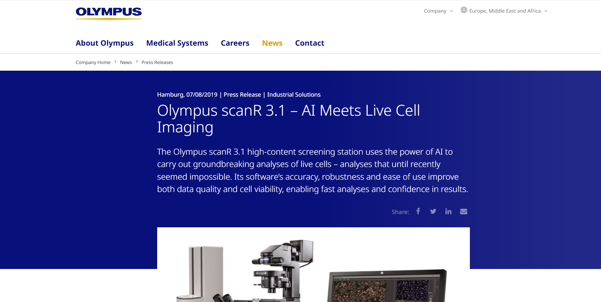The height and width of the screenshot is (302, 601).
Task: Click Press Releases breadcrumb link
Action: (x=157, y=62)
